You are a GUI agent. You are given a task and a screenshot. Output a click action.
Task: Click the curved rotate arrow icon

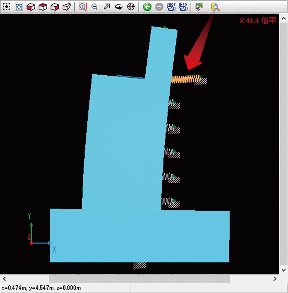coord(119,7)
